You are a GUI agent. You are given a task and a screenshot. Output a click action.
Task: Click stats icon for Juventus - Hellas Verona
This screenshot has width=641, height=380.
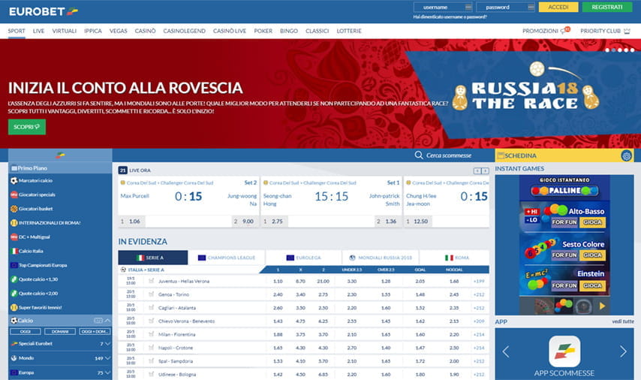[x=152, y=281]
